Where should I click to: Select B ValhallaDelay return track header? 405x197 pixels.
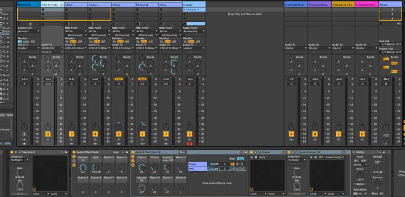point(319,5)
